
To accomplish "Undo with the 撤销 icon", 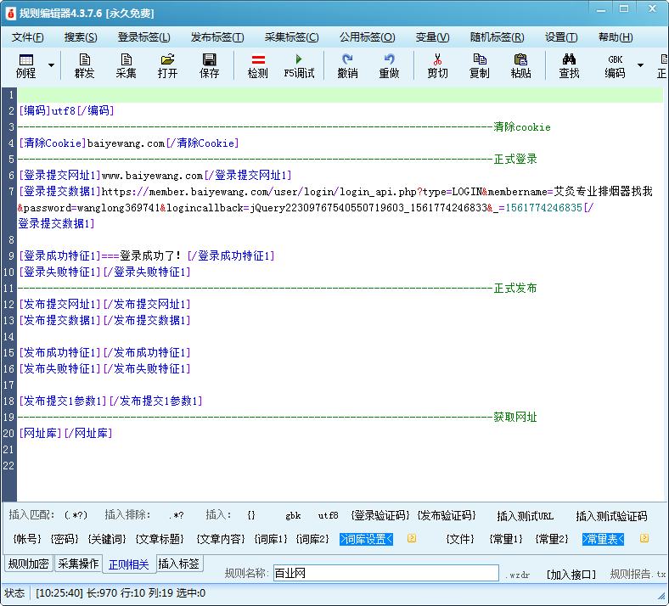I will [x=347, y=65].
